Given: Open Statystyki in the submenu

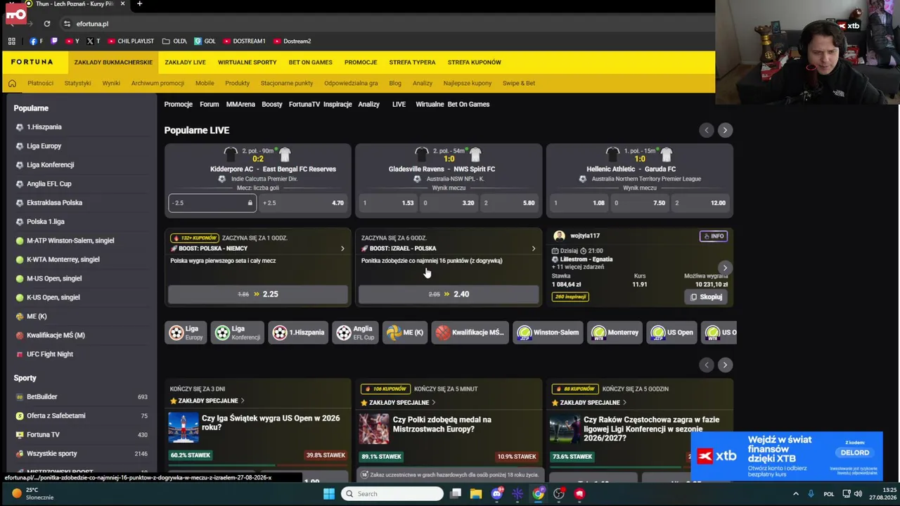Looking at the screenshot, I should (77, 83).
